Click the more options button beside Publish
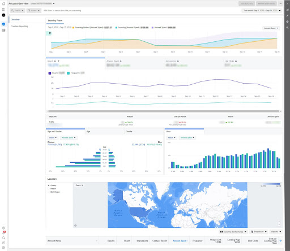290x251 pixels. point(281,3)
